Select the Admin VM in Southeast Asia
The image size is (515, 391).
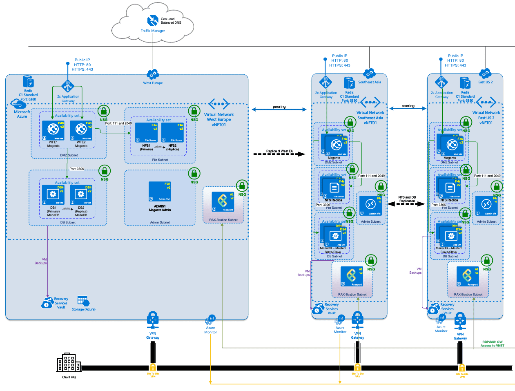pos(370,206)
